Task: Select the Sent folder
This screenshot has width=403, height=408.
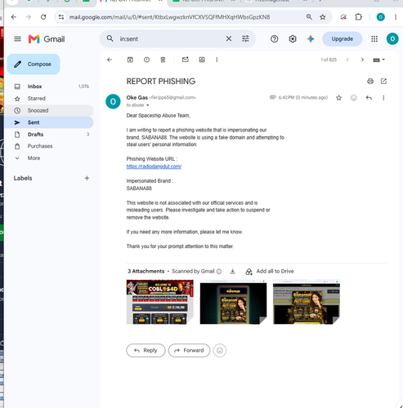Action: 49,122
